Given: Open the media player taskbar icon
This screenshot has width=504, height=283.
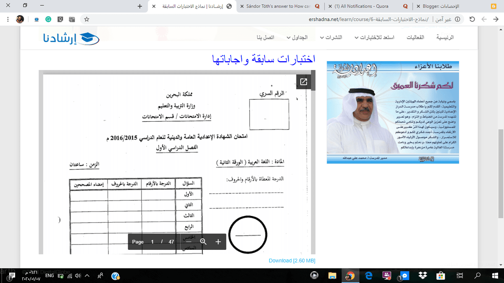Looking at the screenshot, I should pos(314,275).
